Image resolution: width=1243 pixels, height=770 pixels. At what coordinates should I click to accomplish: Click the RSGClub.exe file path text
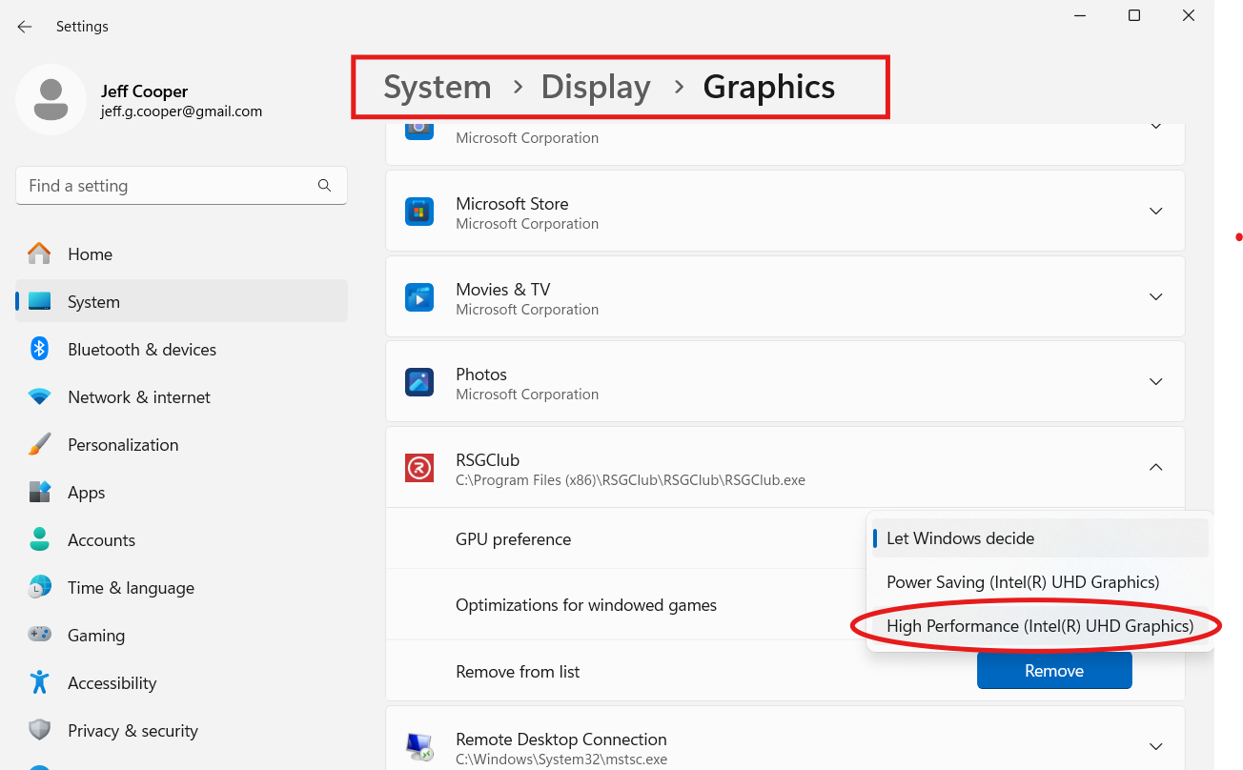coord(630,480)
